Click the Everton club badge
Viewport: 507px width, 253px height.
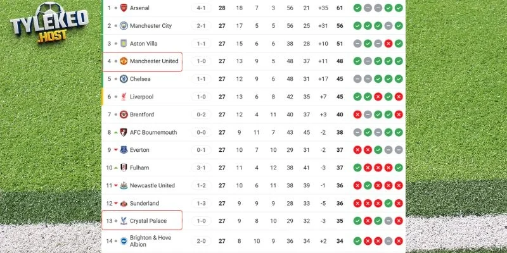124,150
